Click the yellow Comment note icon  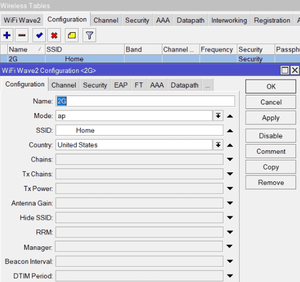point(72,35)
